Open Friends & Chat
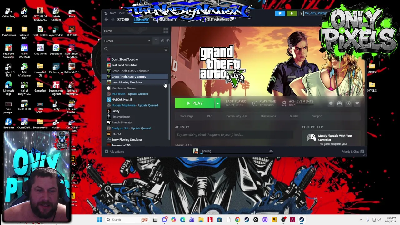Image resolution: width=400 pixels, height=225 pixels. (x=352, y=152)
